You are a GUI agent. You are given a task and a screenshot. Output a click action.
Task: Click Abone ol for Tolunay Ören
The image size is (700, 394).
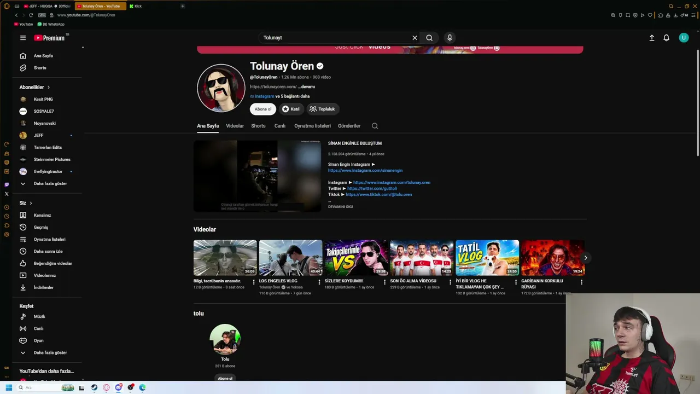(263, 109)
